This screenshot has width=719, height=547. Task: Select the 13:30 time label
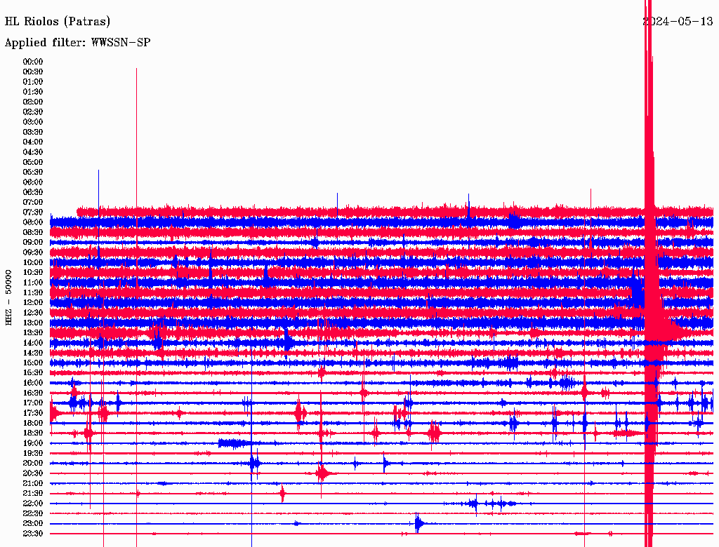(33, 333)
